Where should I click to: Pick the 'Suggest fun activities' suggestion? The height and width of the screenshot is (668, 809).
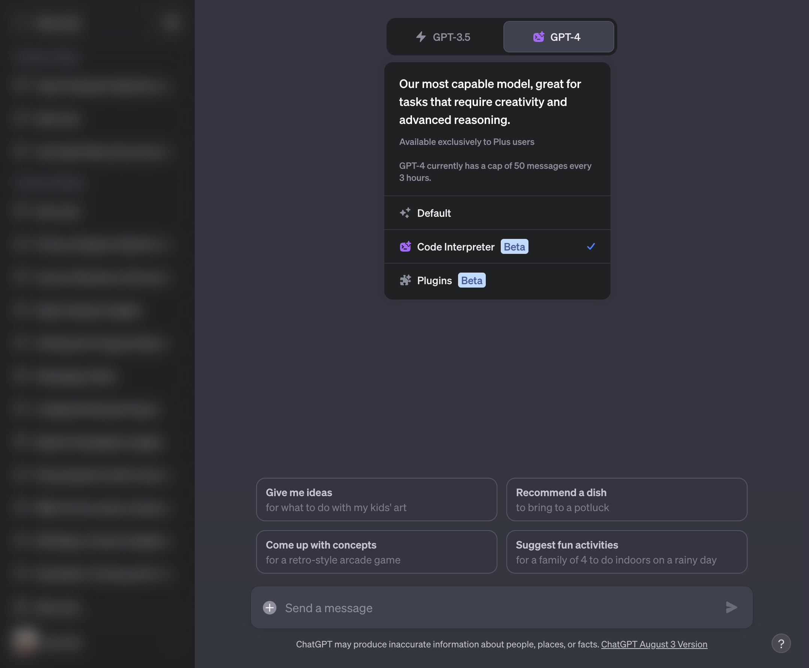(627, 552)
